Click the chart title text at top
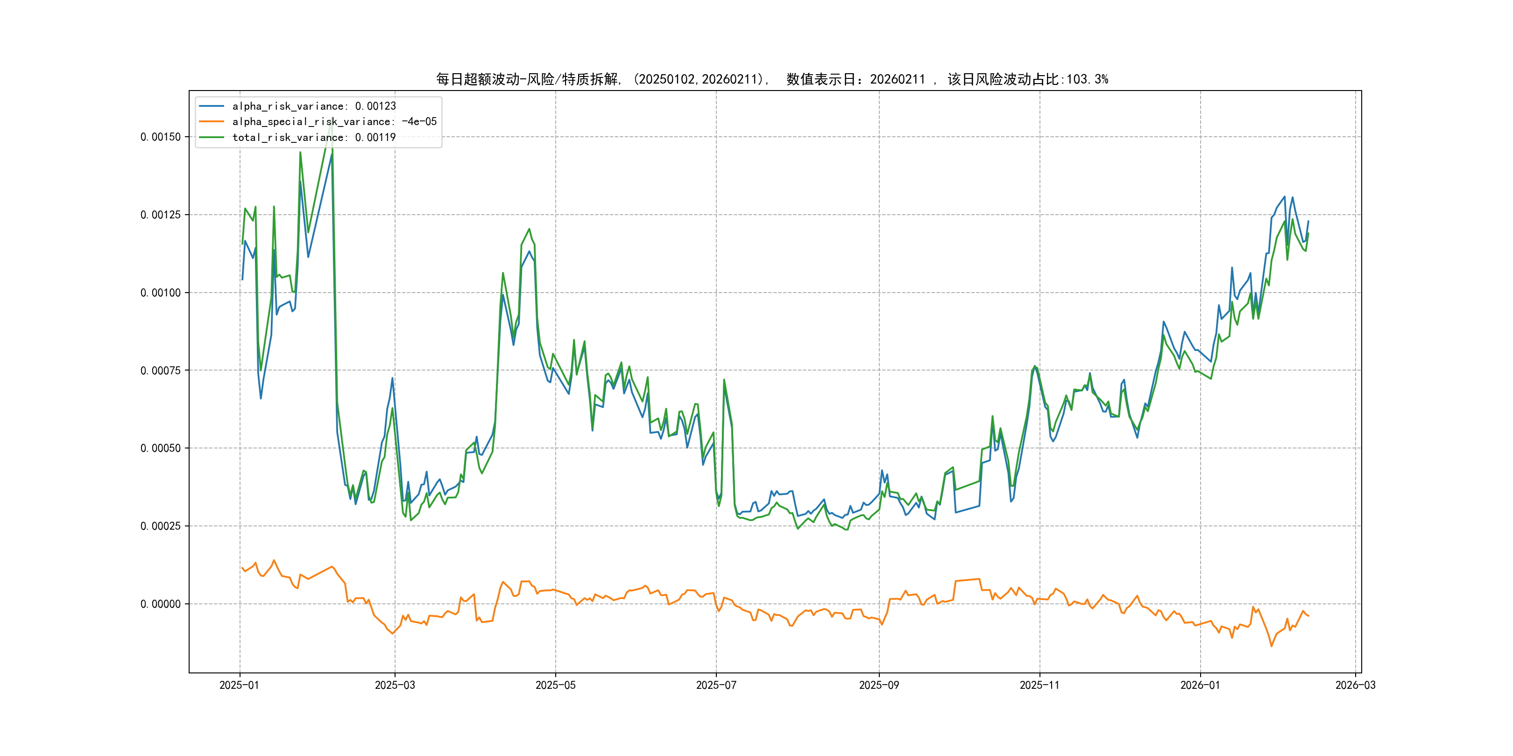 pos(772,79)
